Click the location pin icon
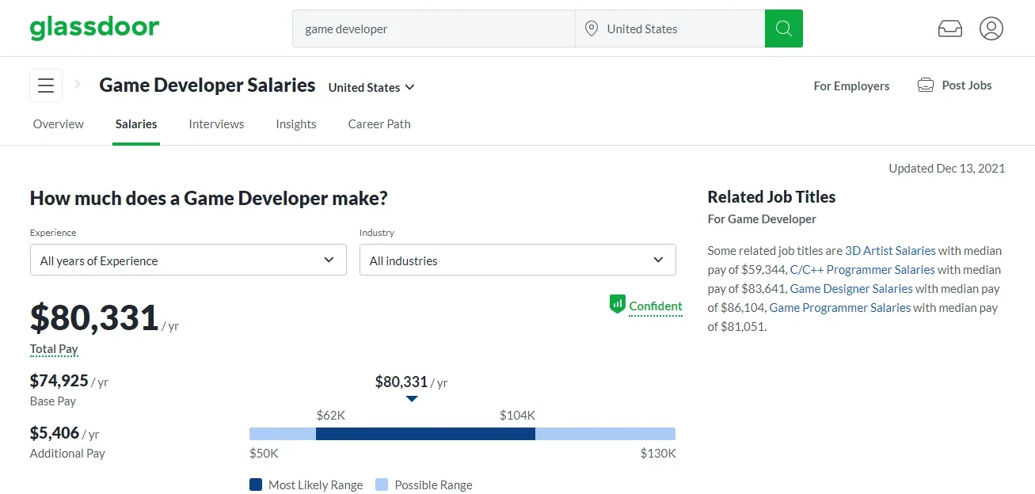 [591, 28]
